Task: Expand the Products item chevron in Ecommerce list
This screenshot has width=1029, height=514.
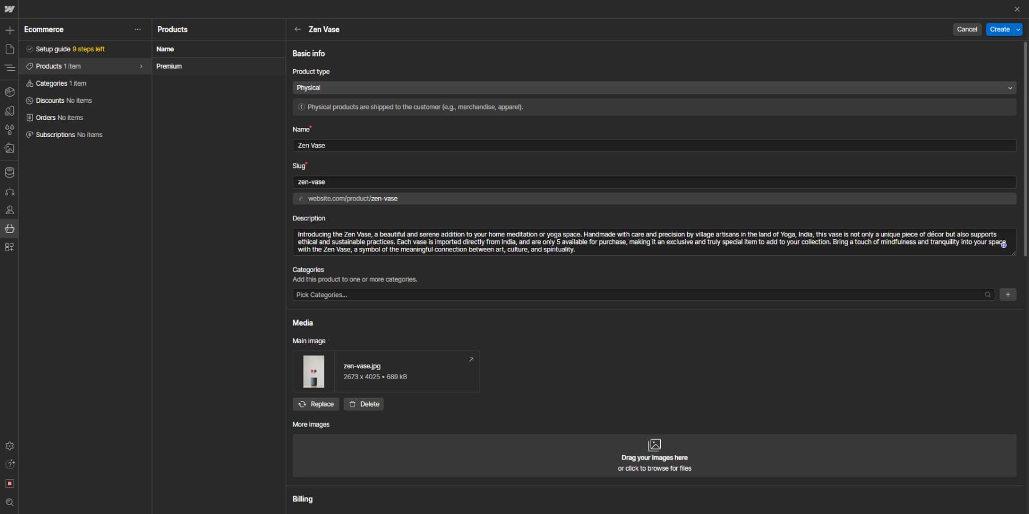Action: pos(141,66)
